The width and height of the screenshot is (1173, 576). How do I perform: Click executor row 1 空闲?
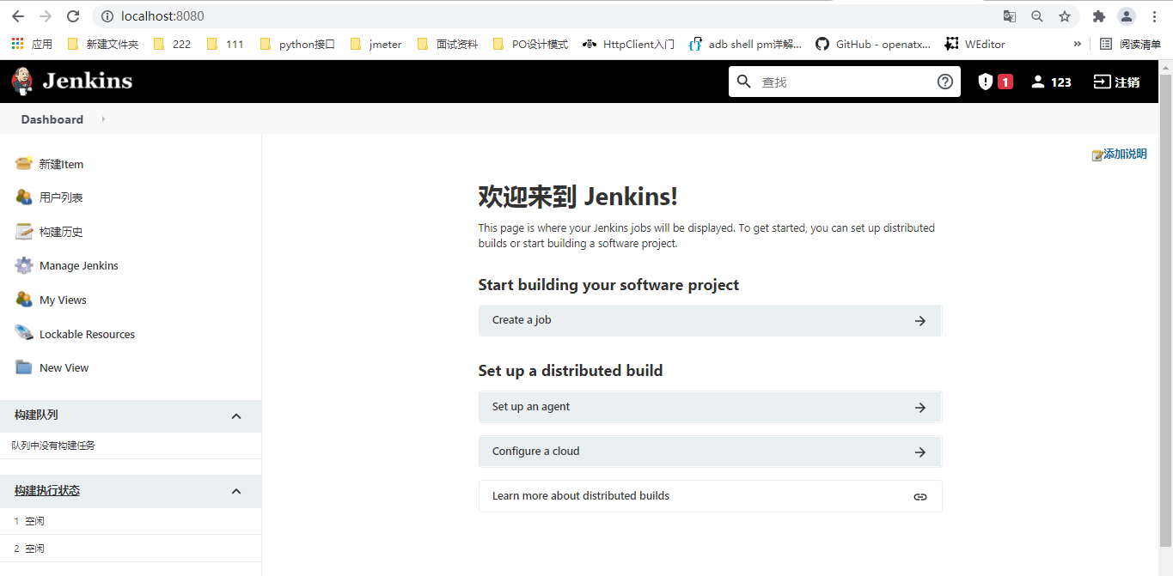pyautogui.click(x=131, y=521)
